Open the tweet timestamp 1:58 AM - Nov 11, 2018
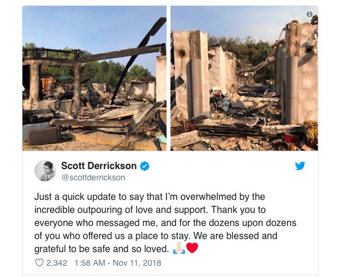The image size is (338, 277). click(x=117, y=263)
